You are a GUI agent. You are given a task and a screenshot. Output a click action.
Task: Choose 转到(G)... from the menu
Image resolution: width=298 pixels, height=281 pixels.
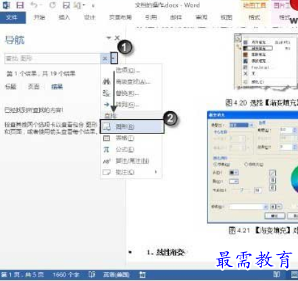pos(131,104)
